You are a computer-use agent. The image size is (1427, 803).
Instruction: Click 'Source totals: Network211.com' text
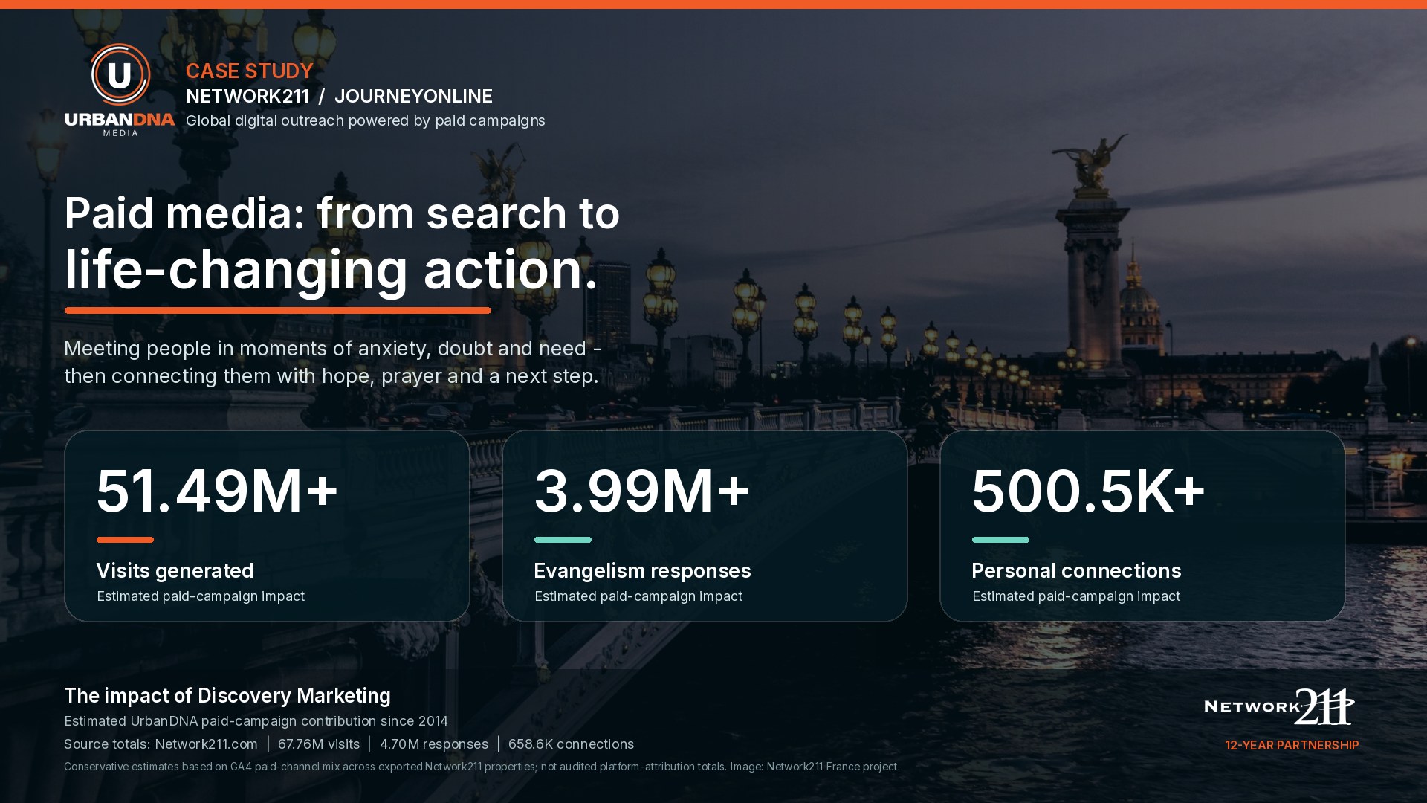[161, 744]
